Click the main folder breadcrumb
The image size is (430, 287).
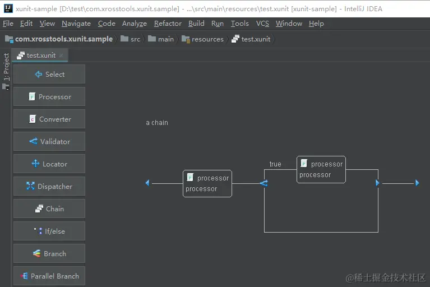pos(161,39)
